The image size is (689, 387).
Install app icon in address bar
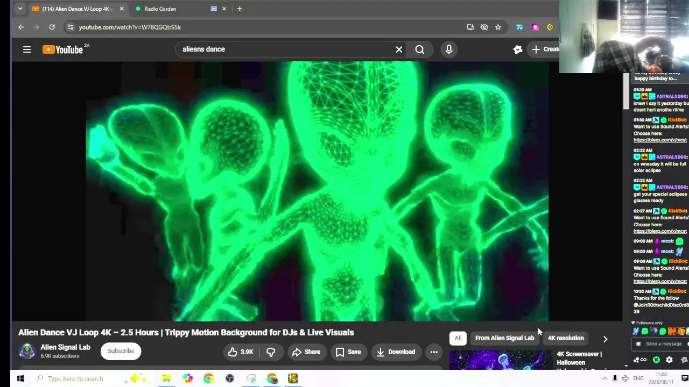coord(470,27)
